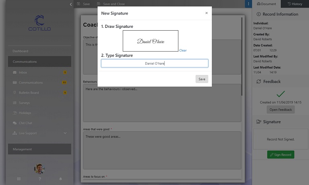Click the 'Created on 11/04/2019 14:15' text
This screenshot has height=185, width=309.
(280, 102)
